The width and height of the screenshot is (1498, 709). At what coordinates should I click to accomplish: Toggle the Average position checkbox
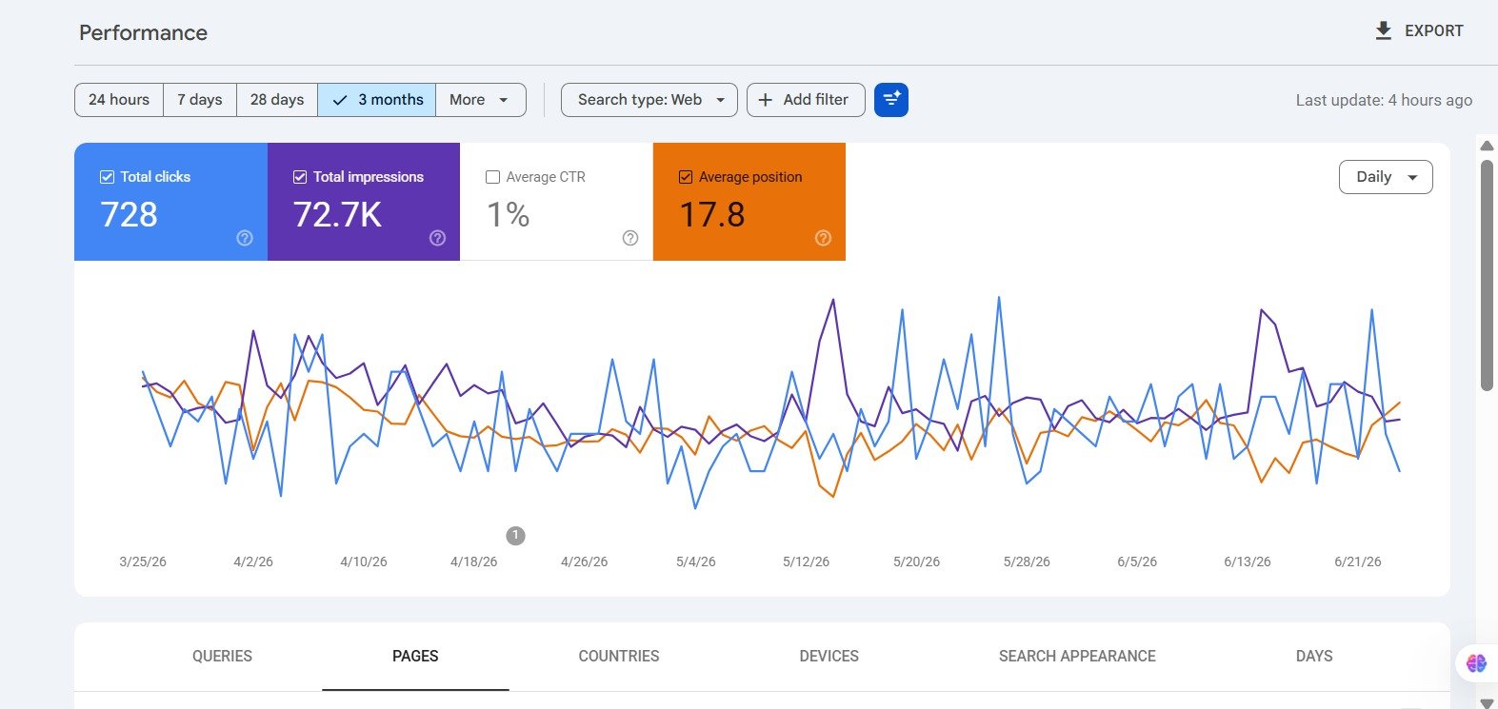686,177
